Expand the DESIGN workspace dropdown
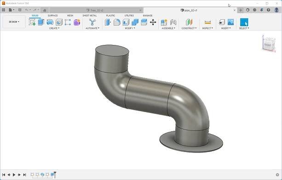The image size is (282, 180). [14, 22]
